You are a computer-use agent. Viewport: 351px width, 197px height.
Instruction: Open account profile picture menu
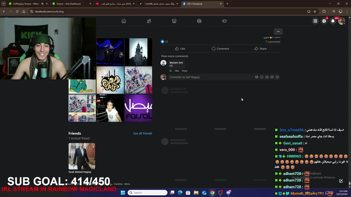point(341,21)
